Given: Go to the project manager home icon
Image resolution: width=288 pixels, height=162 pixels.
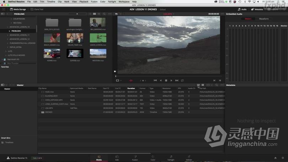Looking at the screenshot, I should click(275, 158).
